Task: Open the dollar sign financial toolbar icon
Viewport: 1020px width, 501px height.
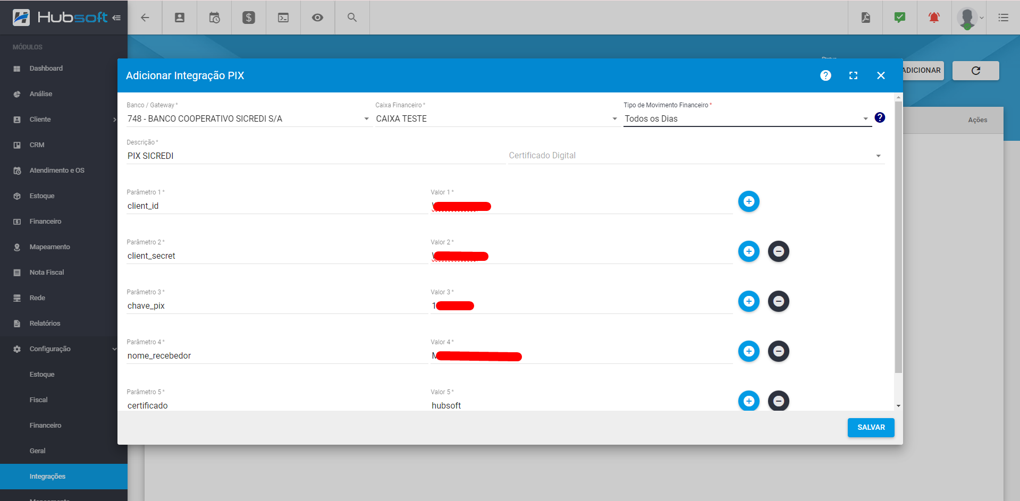Action: pos(249,18)
